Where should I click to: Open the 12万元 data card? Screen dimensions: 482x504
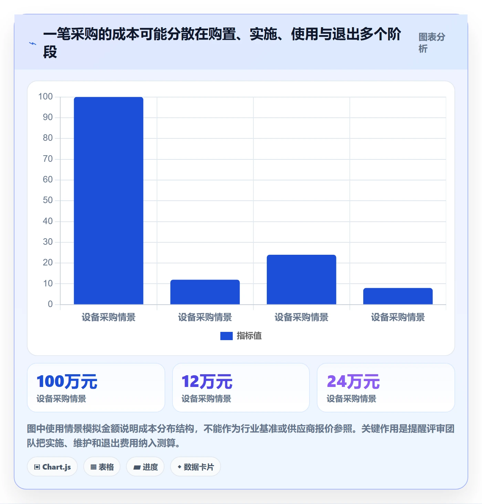coord(241,388)
